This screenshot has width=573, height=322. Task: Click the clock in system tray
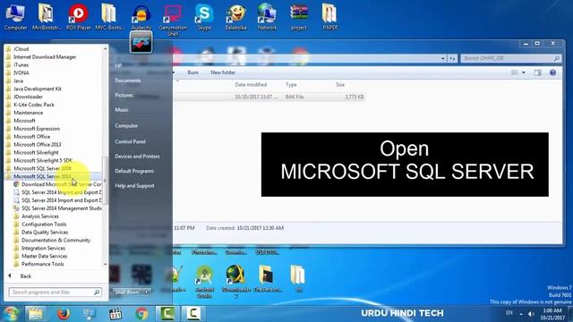point(552,314)
